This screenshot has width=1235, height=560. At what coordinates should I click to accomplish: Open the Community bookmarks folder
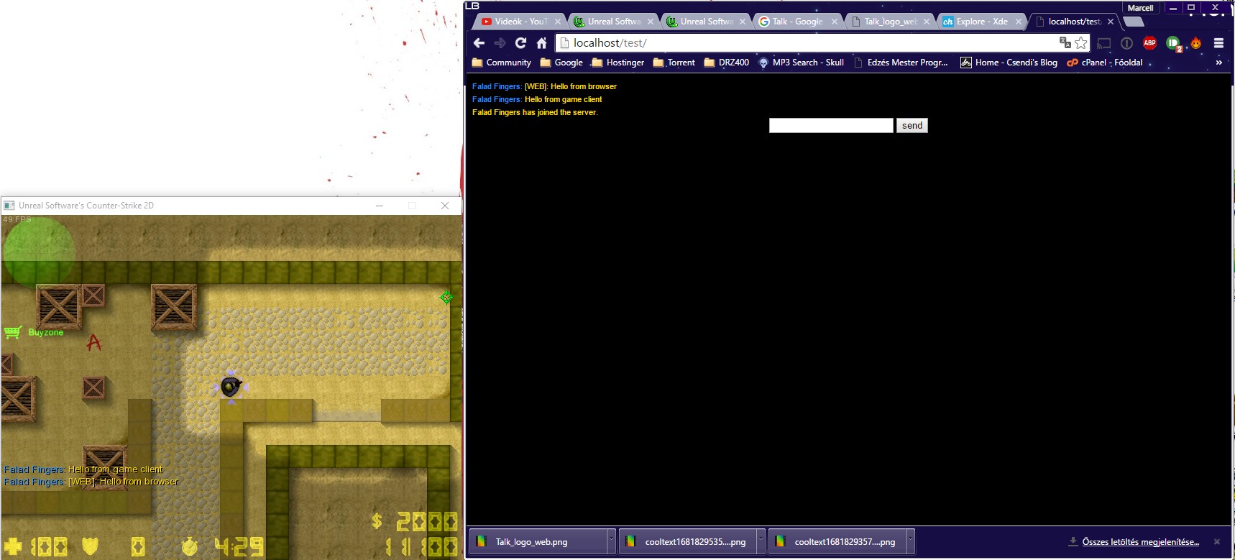coord(501,63)
